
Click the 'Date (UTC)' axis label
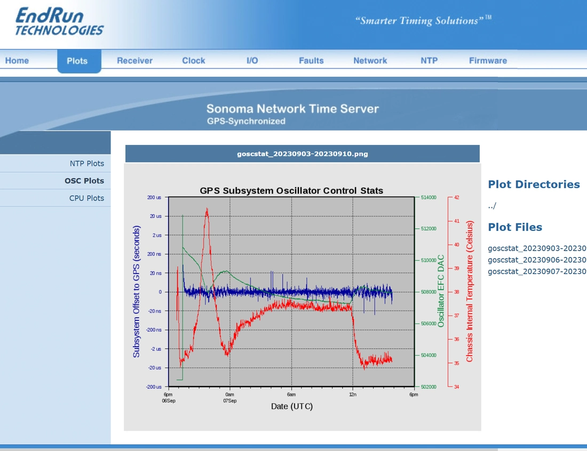pyautogui.click(x=292, y=406)
